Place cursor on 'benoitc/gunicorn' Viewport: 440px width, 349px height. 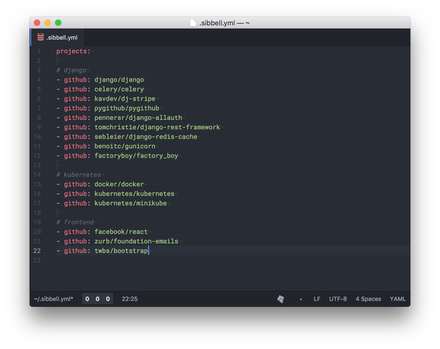(x=125, y=146)
